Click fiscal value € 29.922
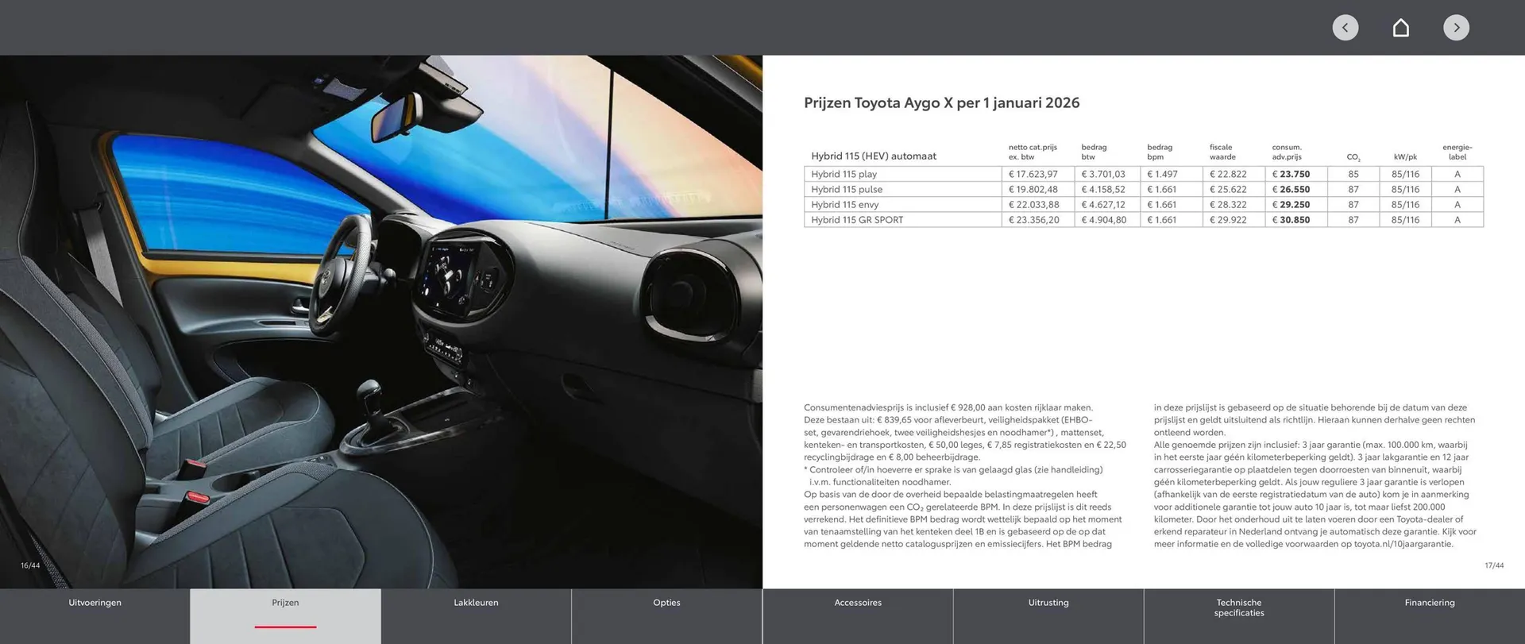Image resolution: width=1525 pixels, height=644 pixels. point(1228,220)
